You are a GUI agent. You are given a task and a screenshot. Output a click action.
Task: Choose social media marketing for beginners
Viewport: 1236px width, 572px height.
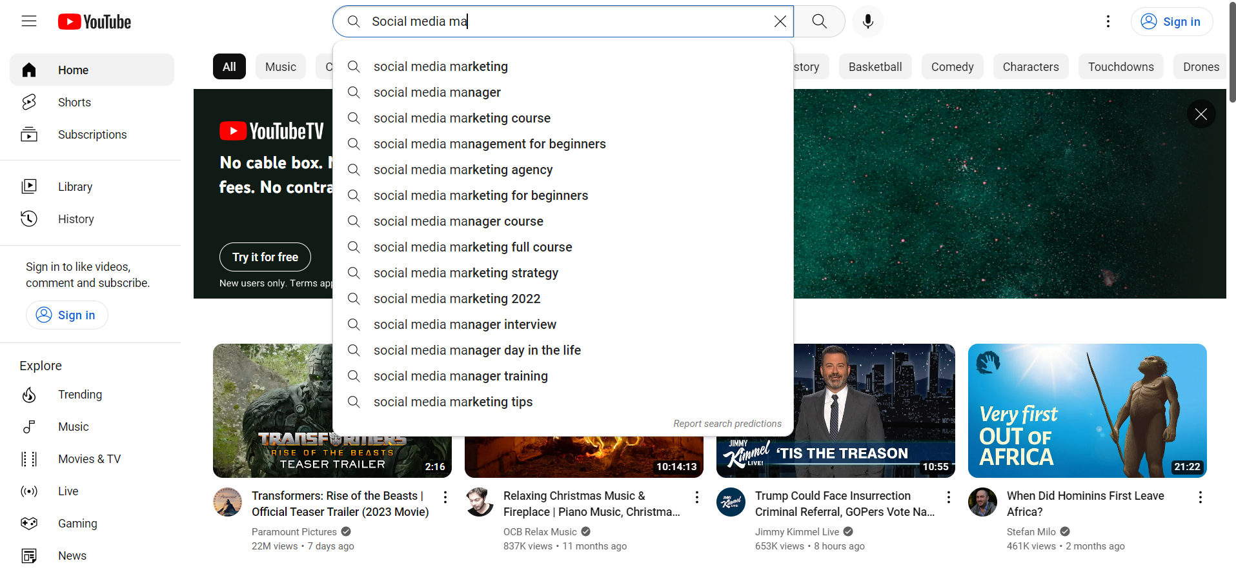pos(563,195)
